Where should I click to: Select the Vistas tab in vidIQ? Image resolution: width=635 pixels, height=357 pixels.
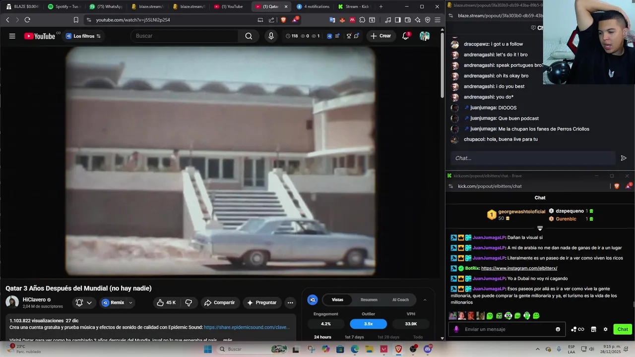[337, 299]
